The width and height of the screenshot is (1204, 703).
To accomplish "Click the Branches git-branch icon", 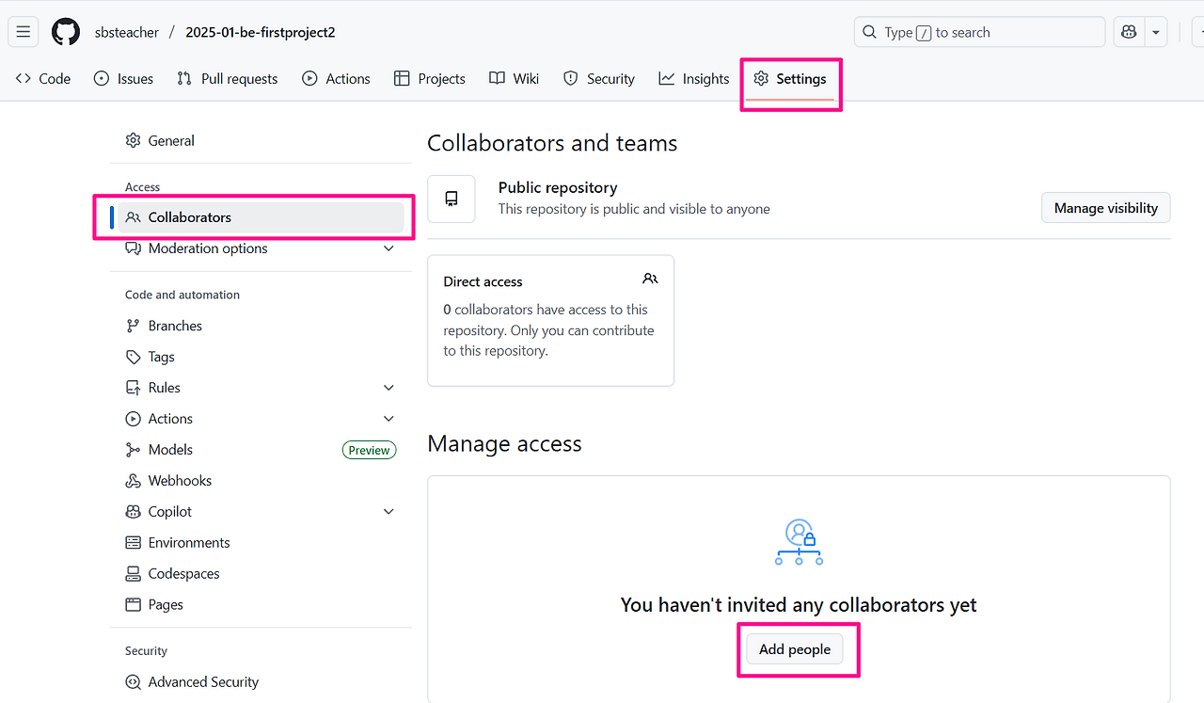I will coord(133,326).
